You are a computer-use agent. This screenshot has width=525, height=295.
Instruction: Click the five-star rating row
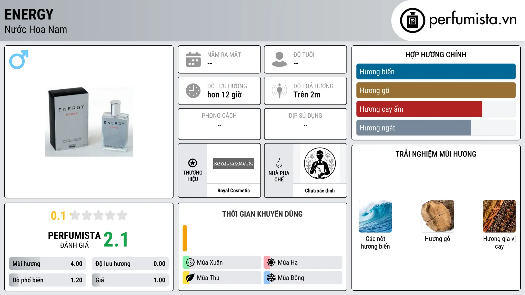tap(98, 215)
